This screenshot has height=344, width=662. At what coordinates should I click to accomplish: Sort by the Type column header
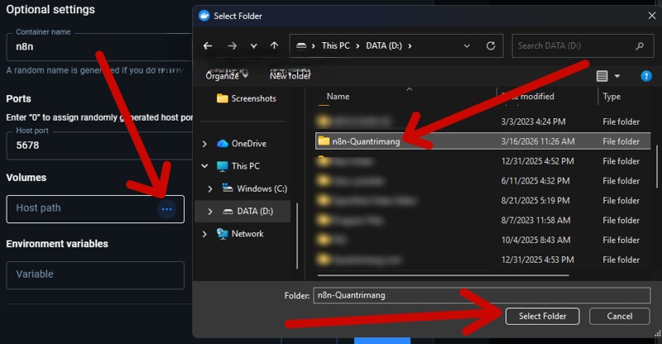pos(612,96)
